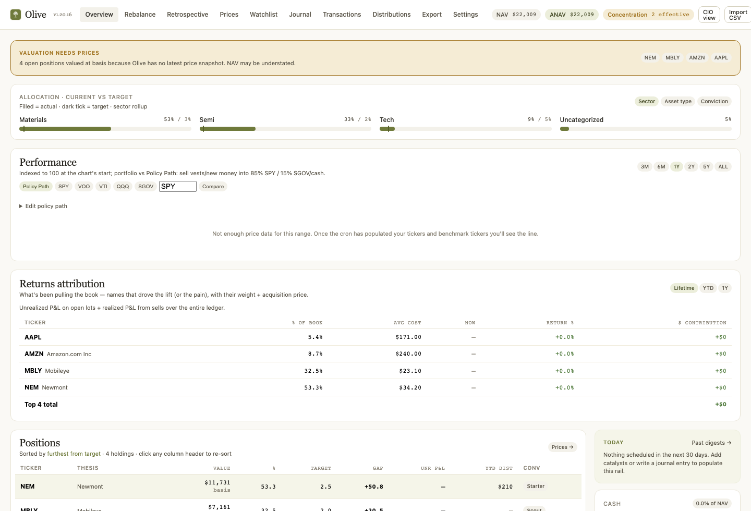Select the NEM chip in the valuation banner
The image size is (751, 511).
coord(650,58)
